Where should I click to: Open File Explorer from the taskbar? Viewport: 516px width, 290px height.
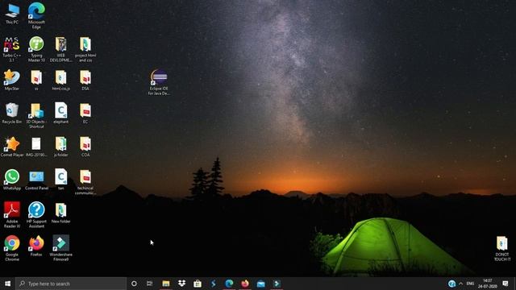coord(166,284)
